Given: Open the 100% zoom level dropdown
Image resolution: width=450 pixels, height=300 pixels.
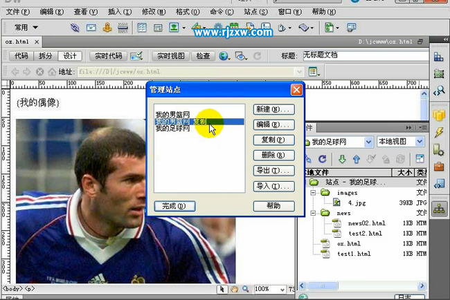Looking at the screenshot, I should [282, 290].
